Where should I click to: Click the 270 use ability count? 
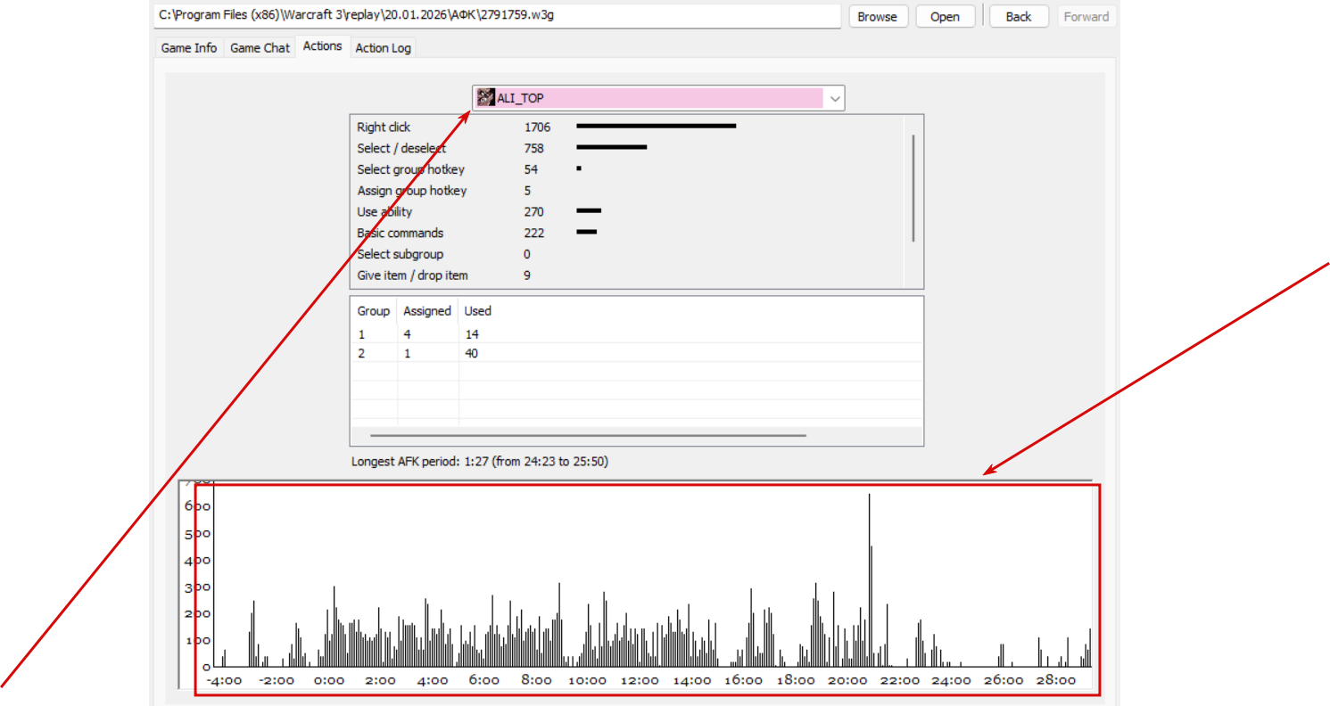pyautogui.click(x=534, y=212)
